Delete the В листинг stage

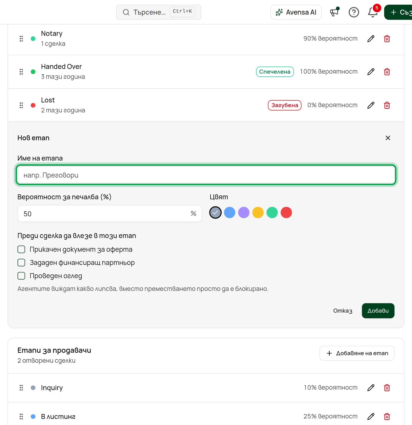(x=387, y=416)
